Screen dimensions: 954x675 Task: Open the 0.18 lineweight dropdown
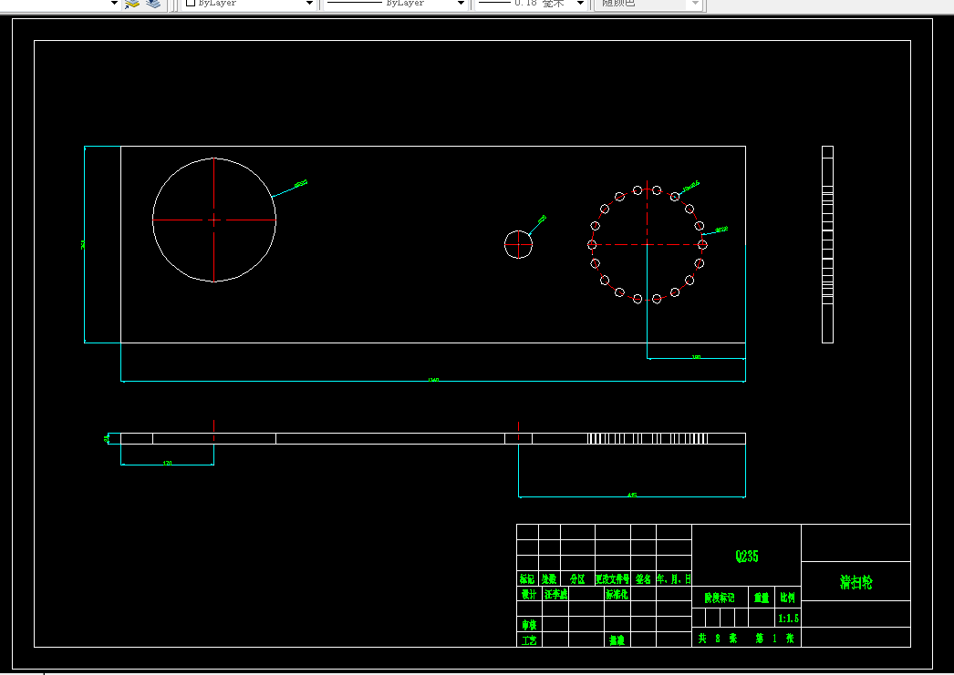(x=531, y=3)
